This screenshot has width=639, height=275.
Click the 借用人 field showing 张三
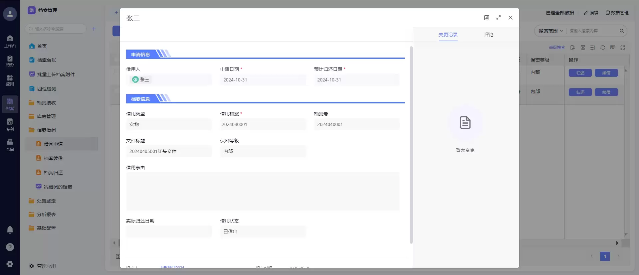point(169,80)
